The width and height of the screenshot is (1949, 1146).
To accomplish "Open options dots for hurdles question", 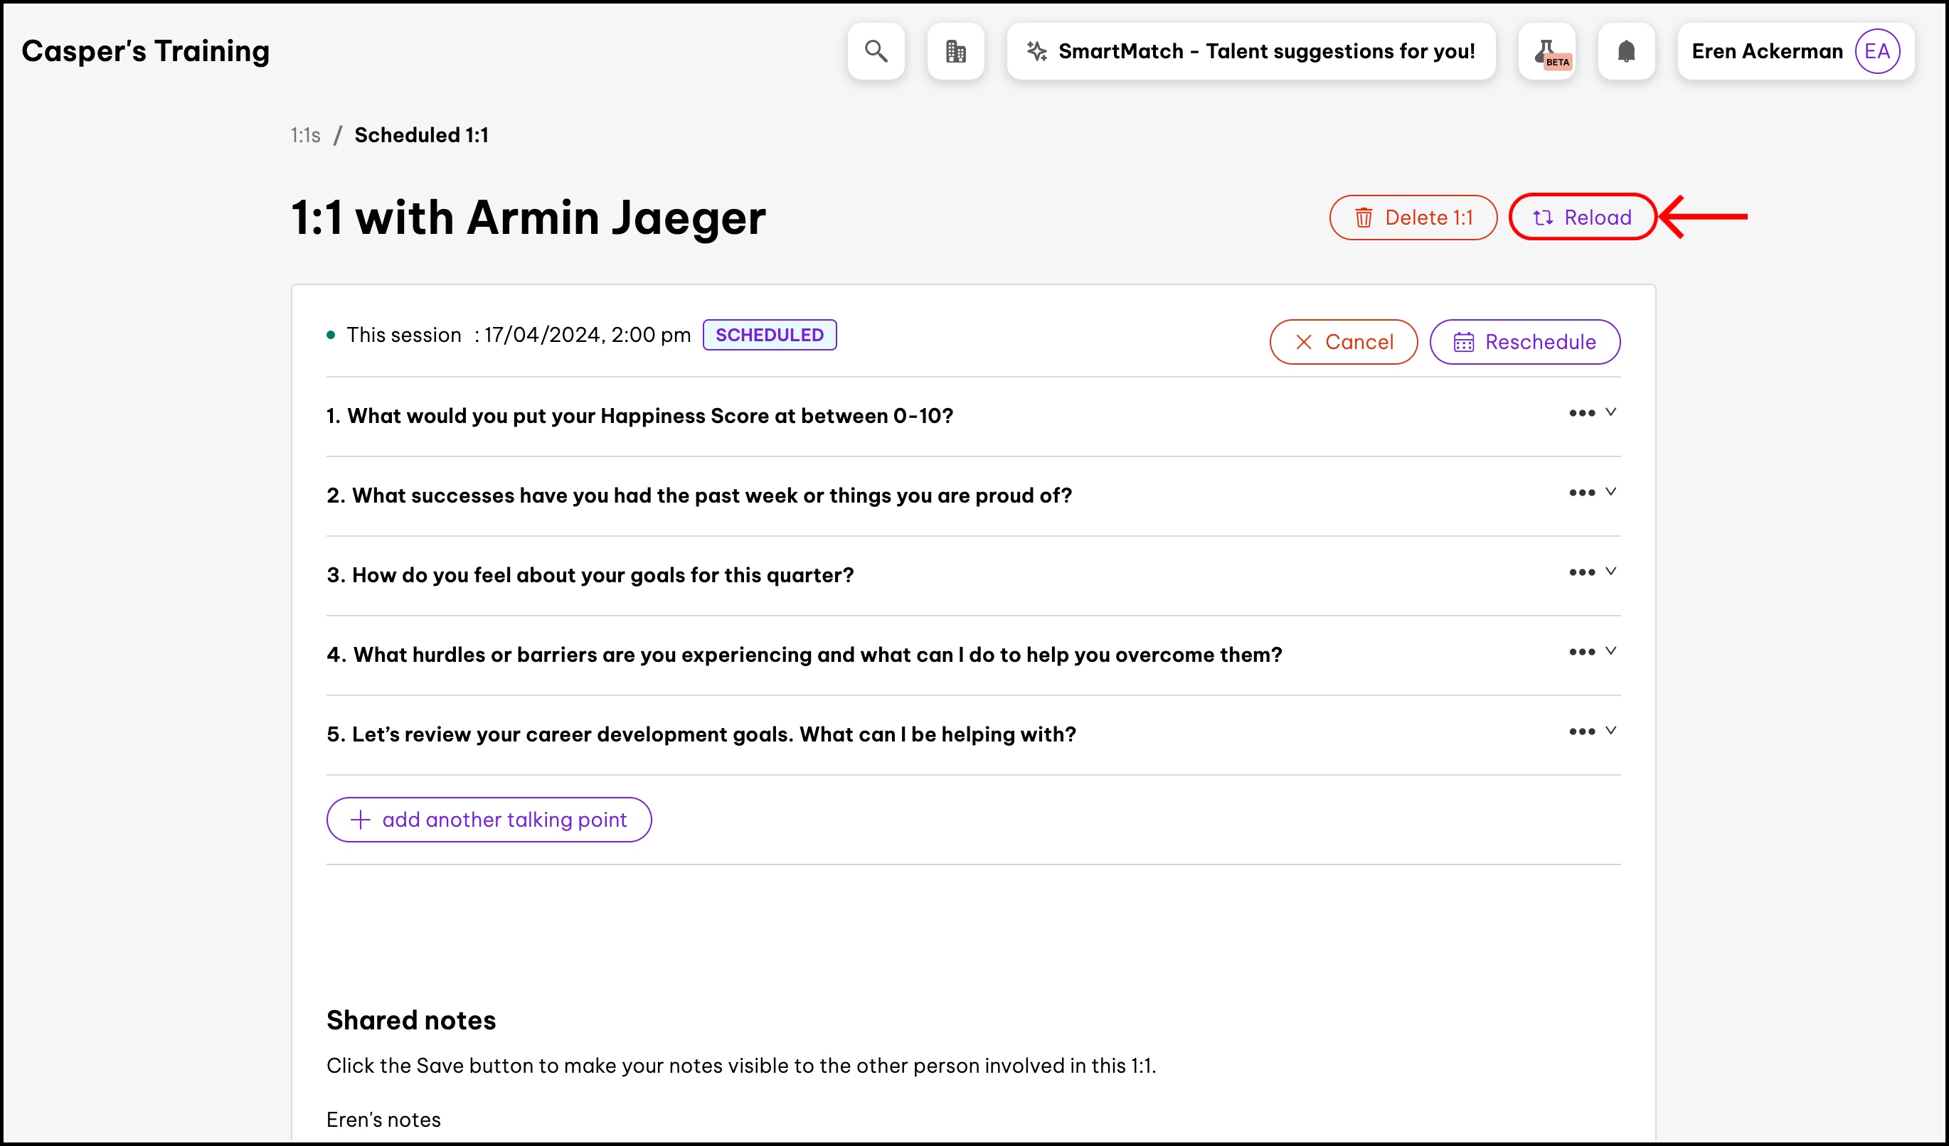I will (x=1582, y=652).
